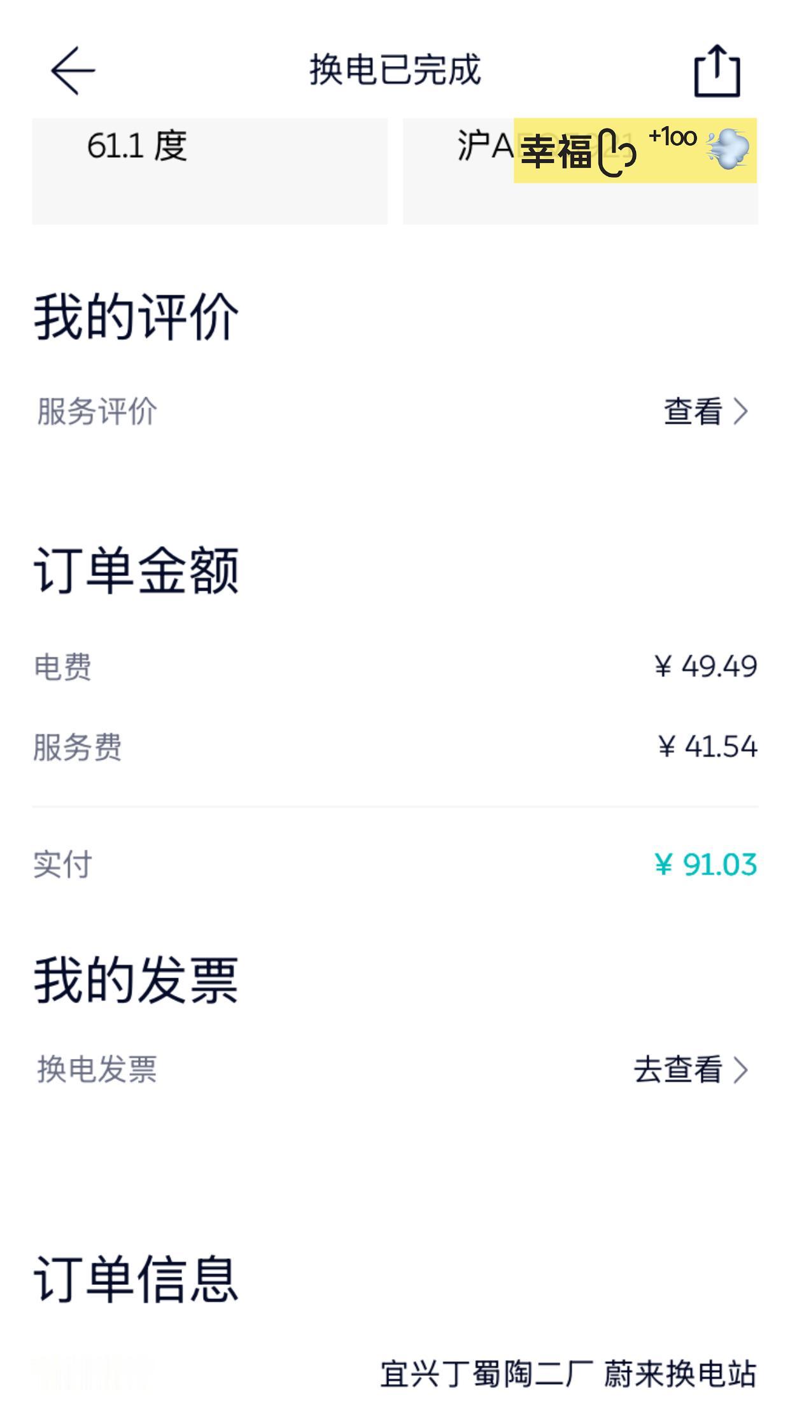Tap the 电费 ¥ 49.49 amount
The image size is (797, 1416).
tap(706, 667)
